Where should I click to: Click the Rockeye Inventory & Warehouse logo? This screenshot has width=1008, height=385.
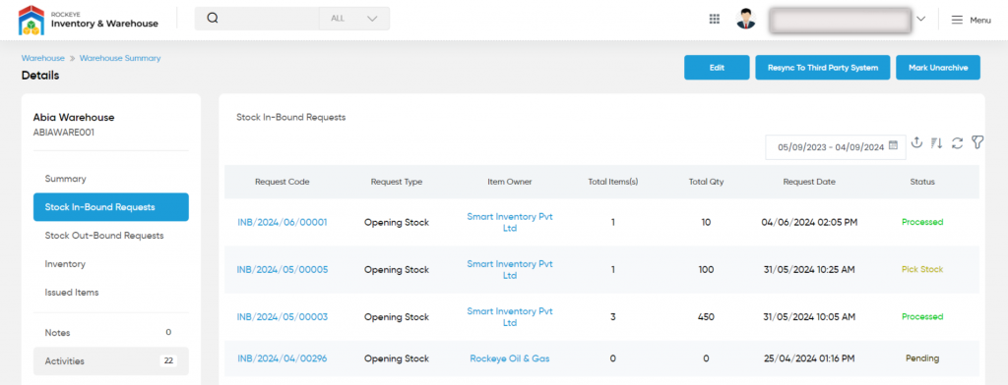pyautogui.click(x=89, y=20)
